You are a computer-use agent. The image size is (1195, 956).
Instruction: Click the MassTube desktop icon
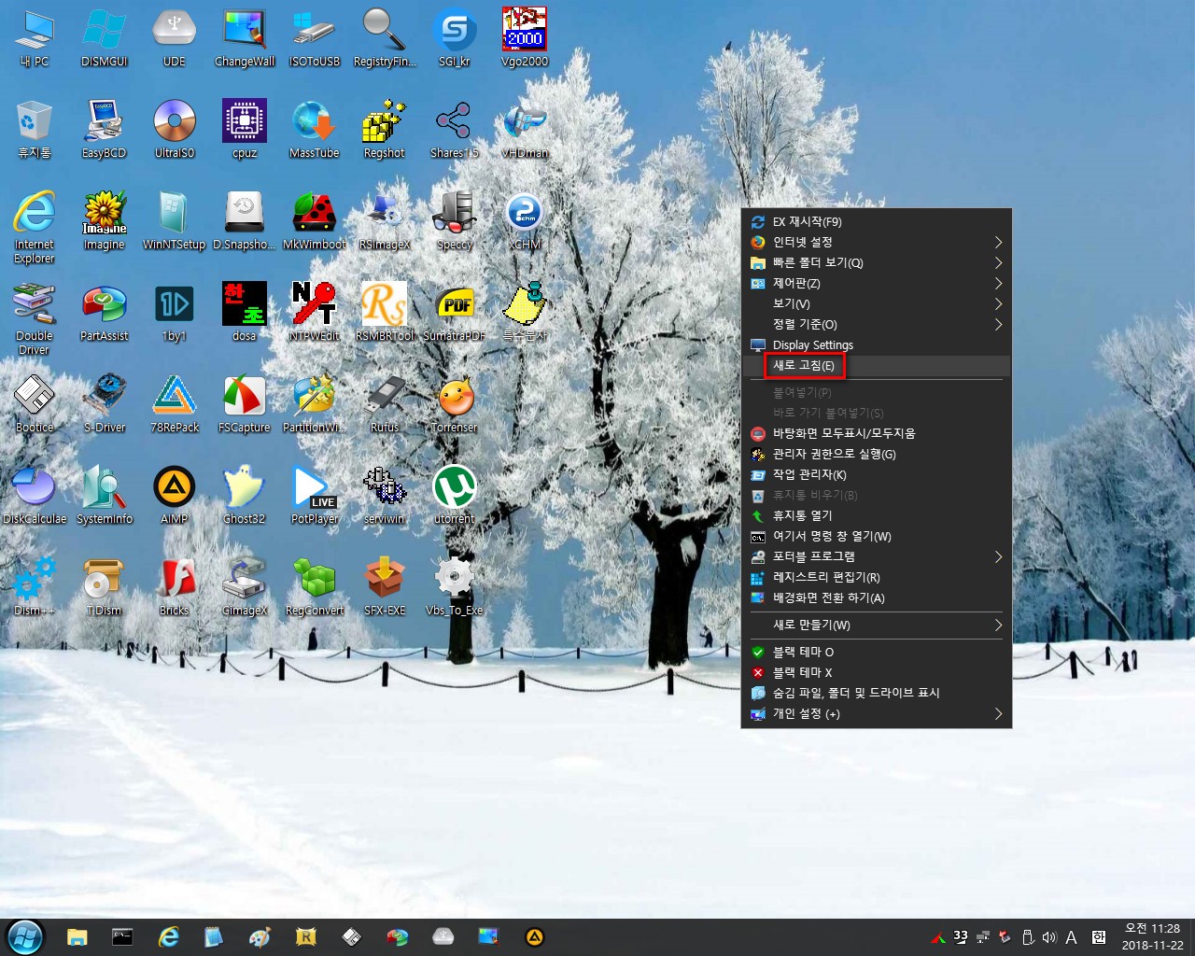point(315,129)
